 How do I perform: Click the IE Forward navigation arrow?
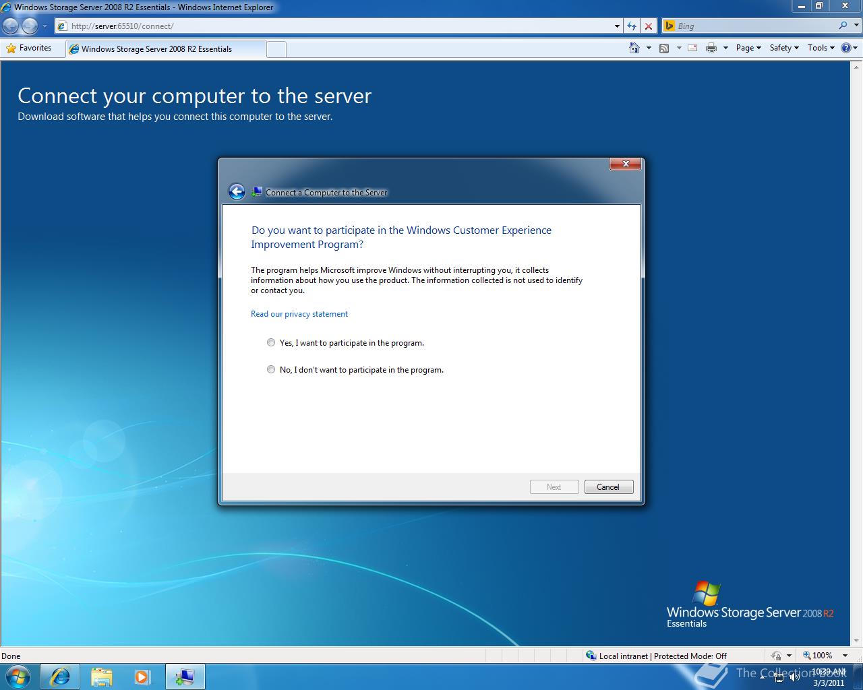click(30, 26)
